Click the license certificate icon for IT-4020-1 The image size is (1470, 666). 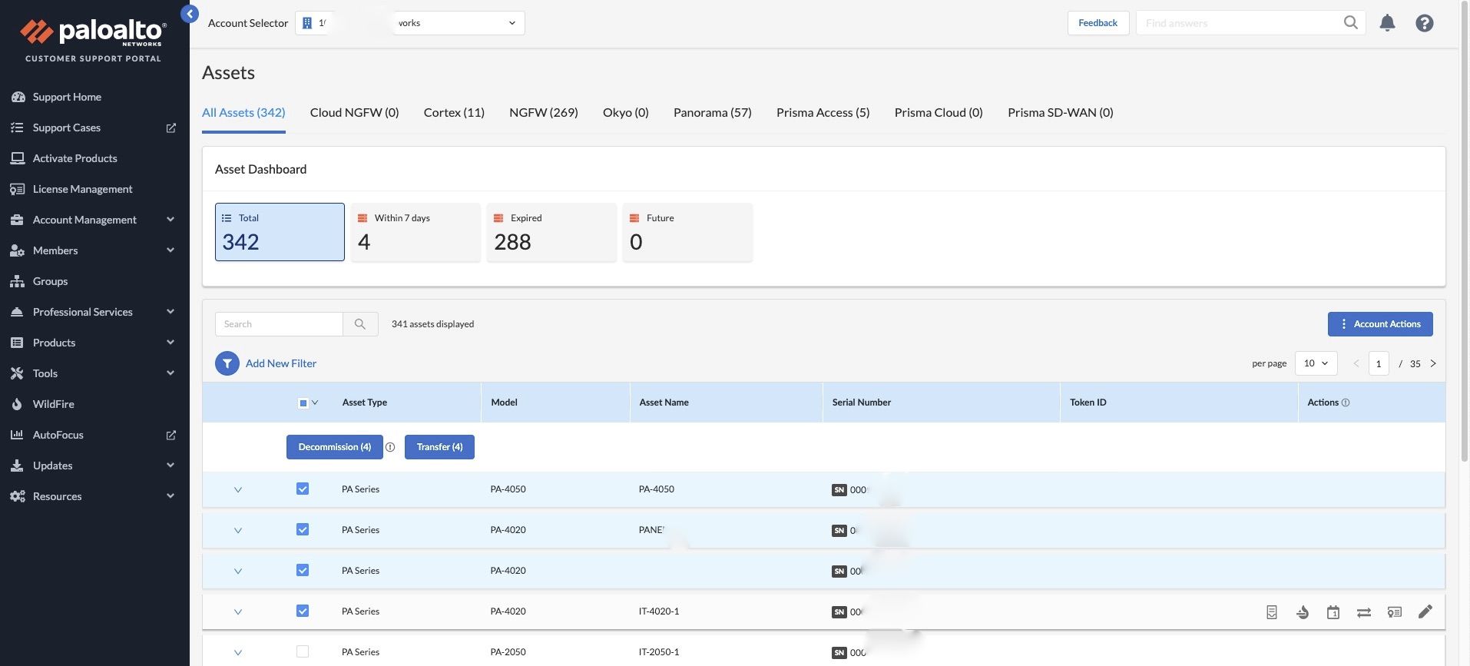1395,612
